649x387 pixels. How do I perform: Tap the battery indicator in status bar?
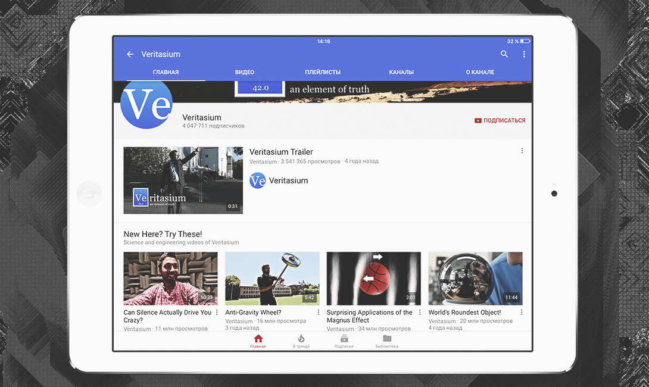525,42
